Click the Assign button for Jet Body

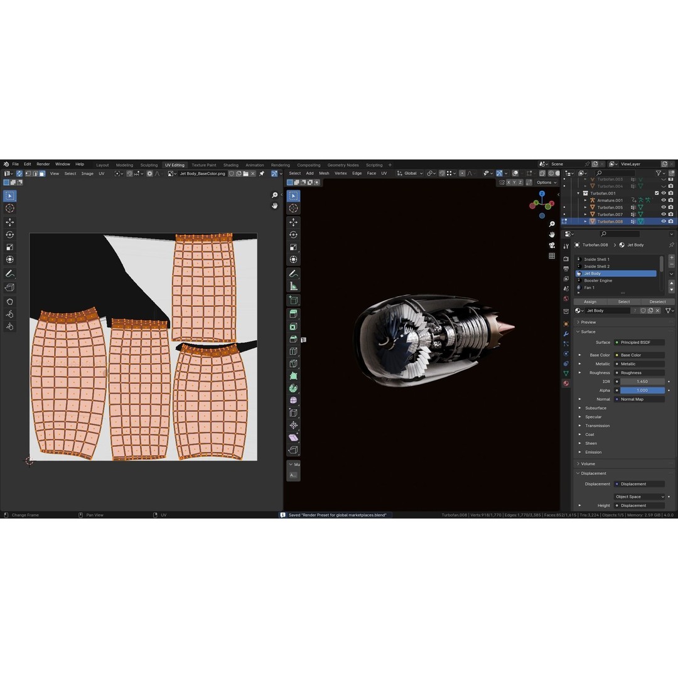click(x=589, y=301)
